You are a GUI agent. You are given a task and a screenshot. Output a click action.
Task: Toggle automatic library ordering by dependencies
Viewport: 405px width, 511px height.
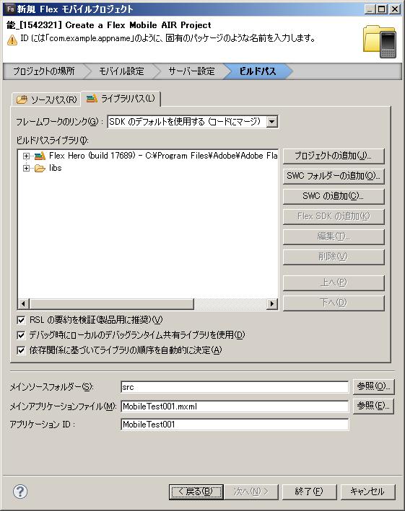point(21,350)
